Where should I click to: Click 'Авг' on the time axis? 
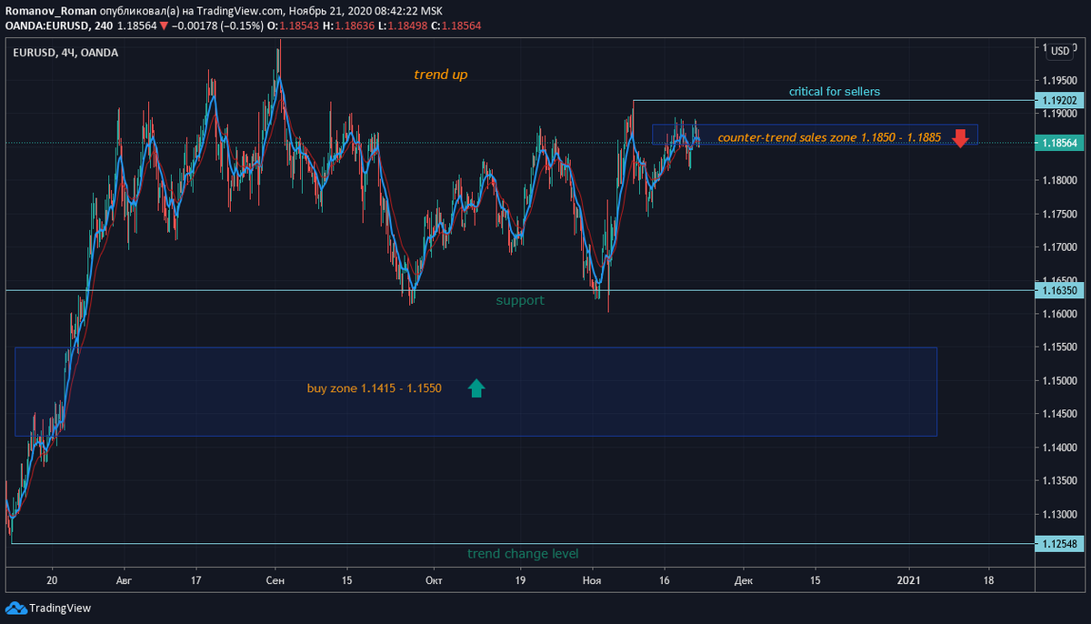124,579
